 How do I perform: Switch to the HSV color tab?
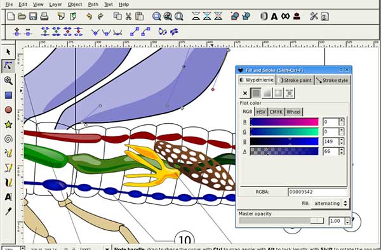pyautogui.click(x=261, y=112)
